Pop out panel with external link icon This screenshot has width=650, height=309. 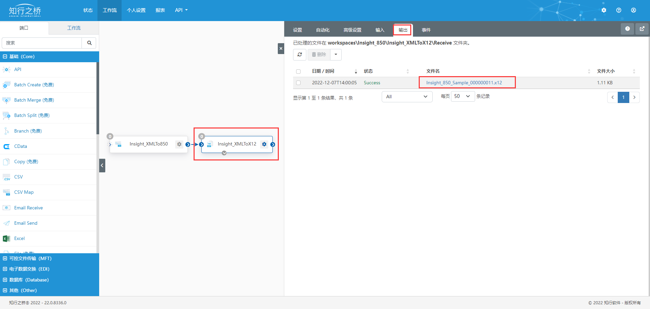[x=642, y=29]
